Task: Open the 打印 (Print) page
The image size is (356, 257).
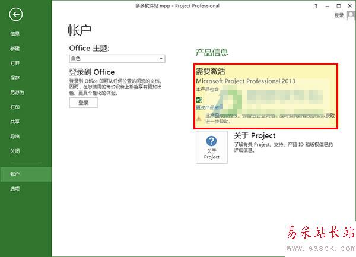Action: [15, 107]
